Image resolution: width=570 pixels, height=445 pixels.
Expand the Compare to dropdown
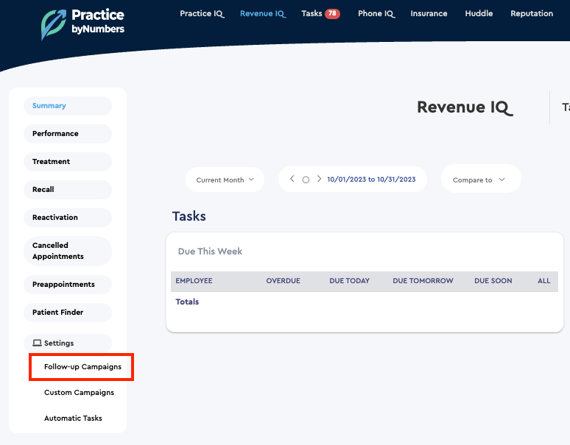coord(479,180)
